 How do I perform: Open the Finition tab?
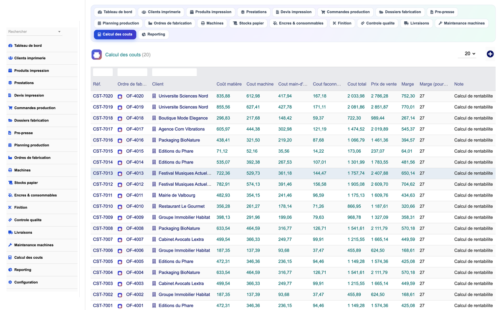tap(342, 23)
